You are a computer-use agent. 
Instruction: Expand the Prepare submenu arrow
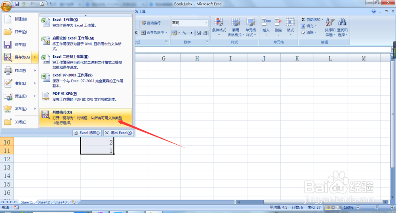coord(35,83)
